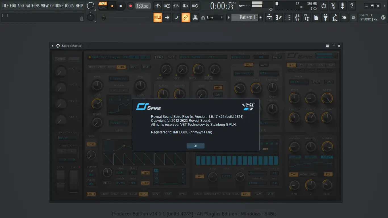Open the Pattern 1 selector
388x218 pixels.
245,17
